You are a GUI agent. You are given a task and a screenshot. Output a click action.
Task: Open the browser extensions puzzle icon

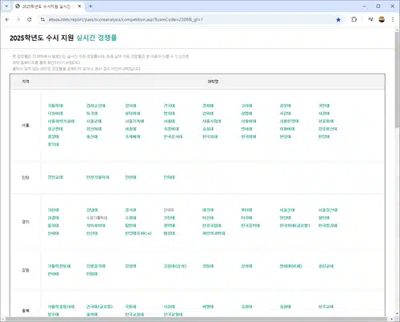click(x=354, y=19)
